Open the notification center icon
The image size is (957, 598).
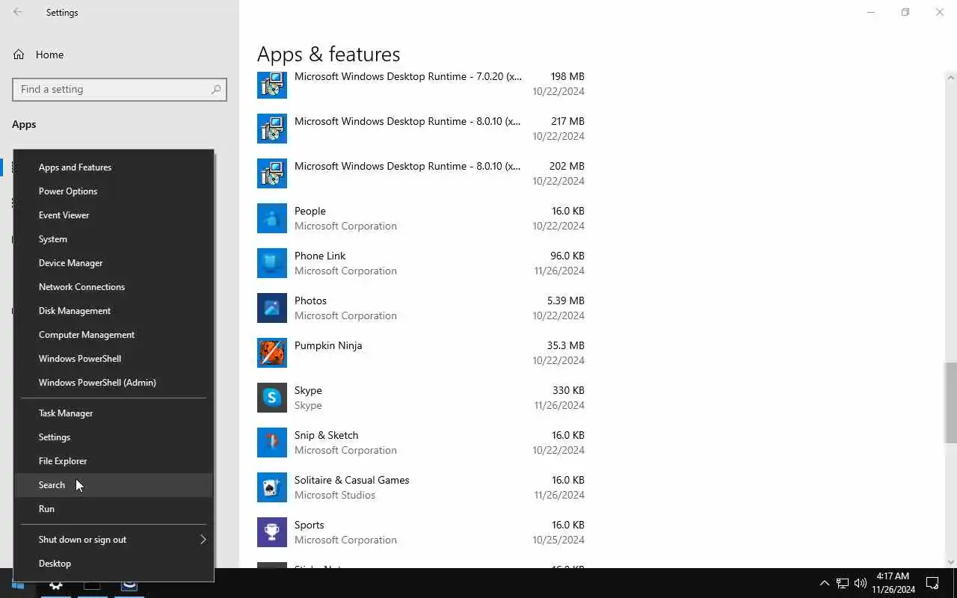pyautogui.click(x=932, y=583)
